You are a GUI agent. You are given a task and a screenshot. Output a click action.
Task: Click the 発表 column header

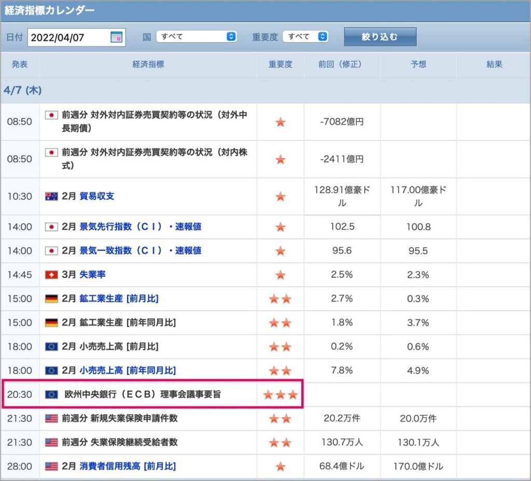pos(20,64)
